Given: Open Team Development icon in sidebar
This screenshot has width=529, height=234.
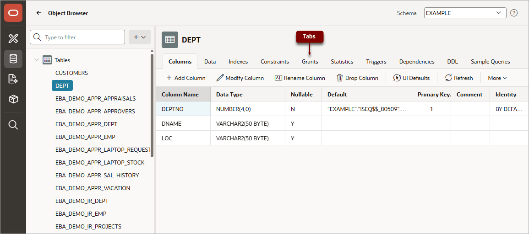Looking at the screenshot, I should (x=13, y=79).
